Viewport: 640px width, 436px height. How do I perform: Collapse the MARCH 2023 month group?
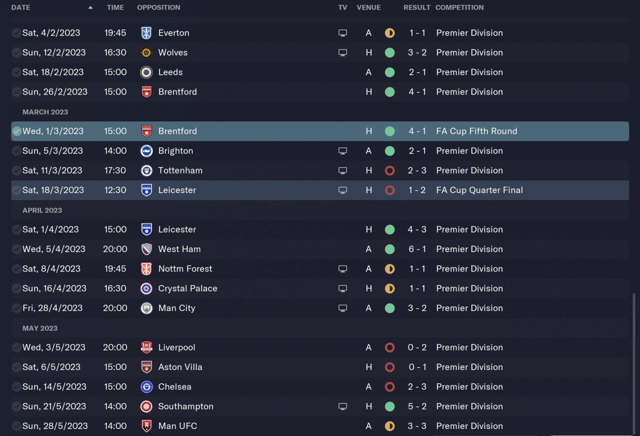click(x=45, y=112)
